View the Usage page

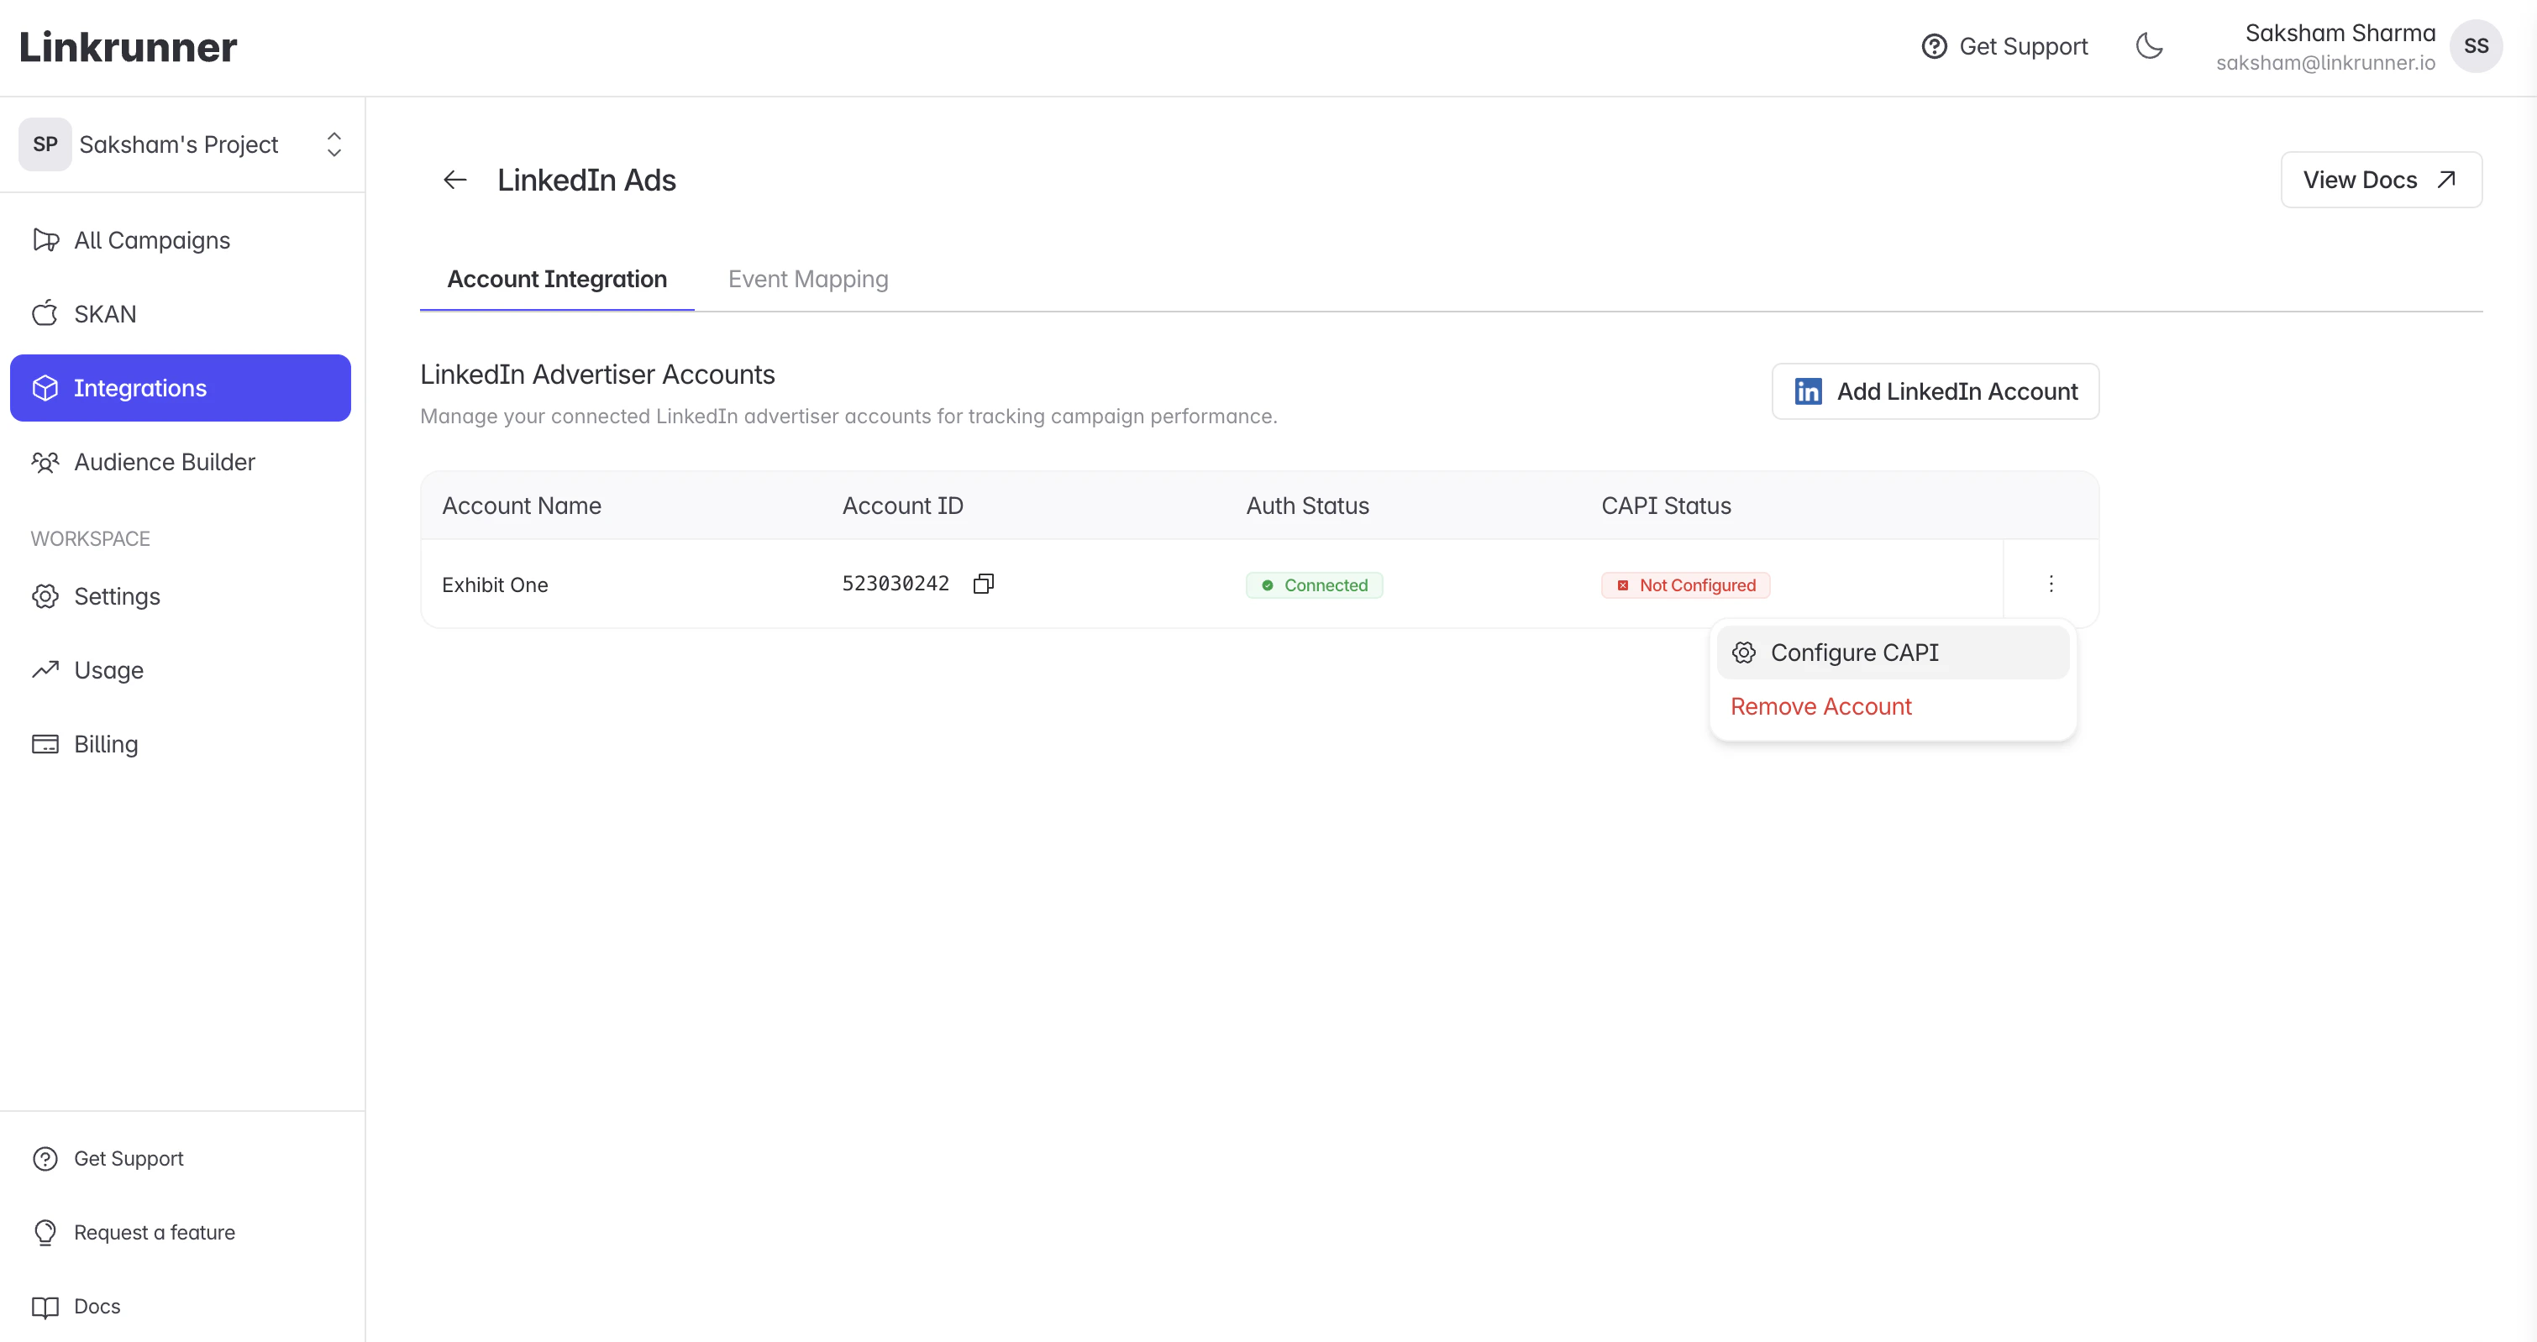click(x=108, y=670)
